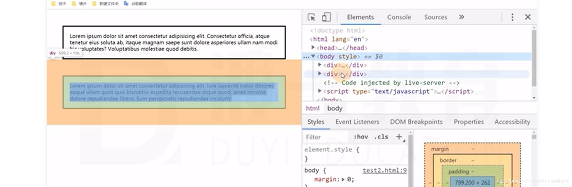Open the more tabs chevron in DevTools
The image size is (572, 187).
[x=461, y=17]
